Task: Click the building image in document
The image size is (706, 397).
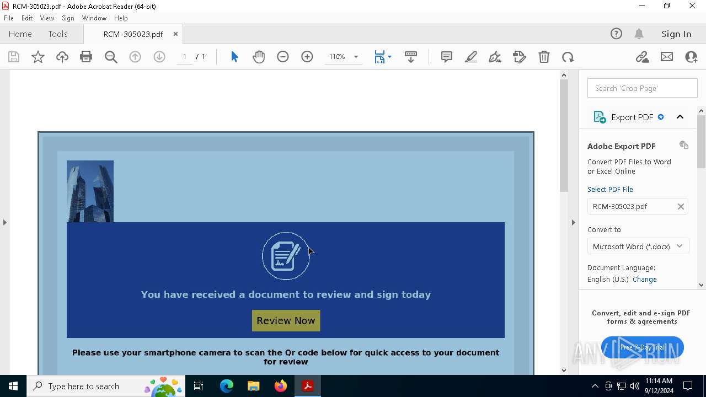Action: pos(90,191)
